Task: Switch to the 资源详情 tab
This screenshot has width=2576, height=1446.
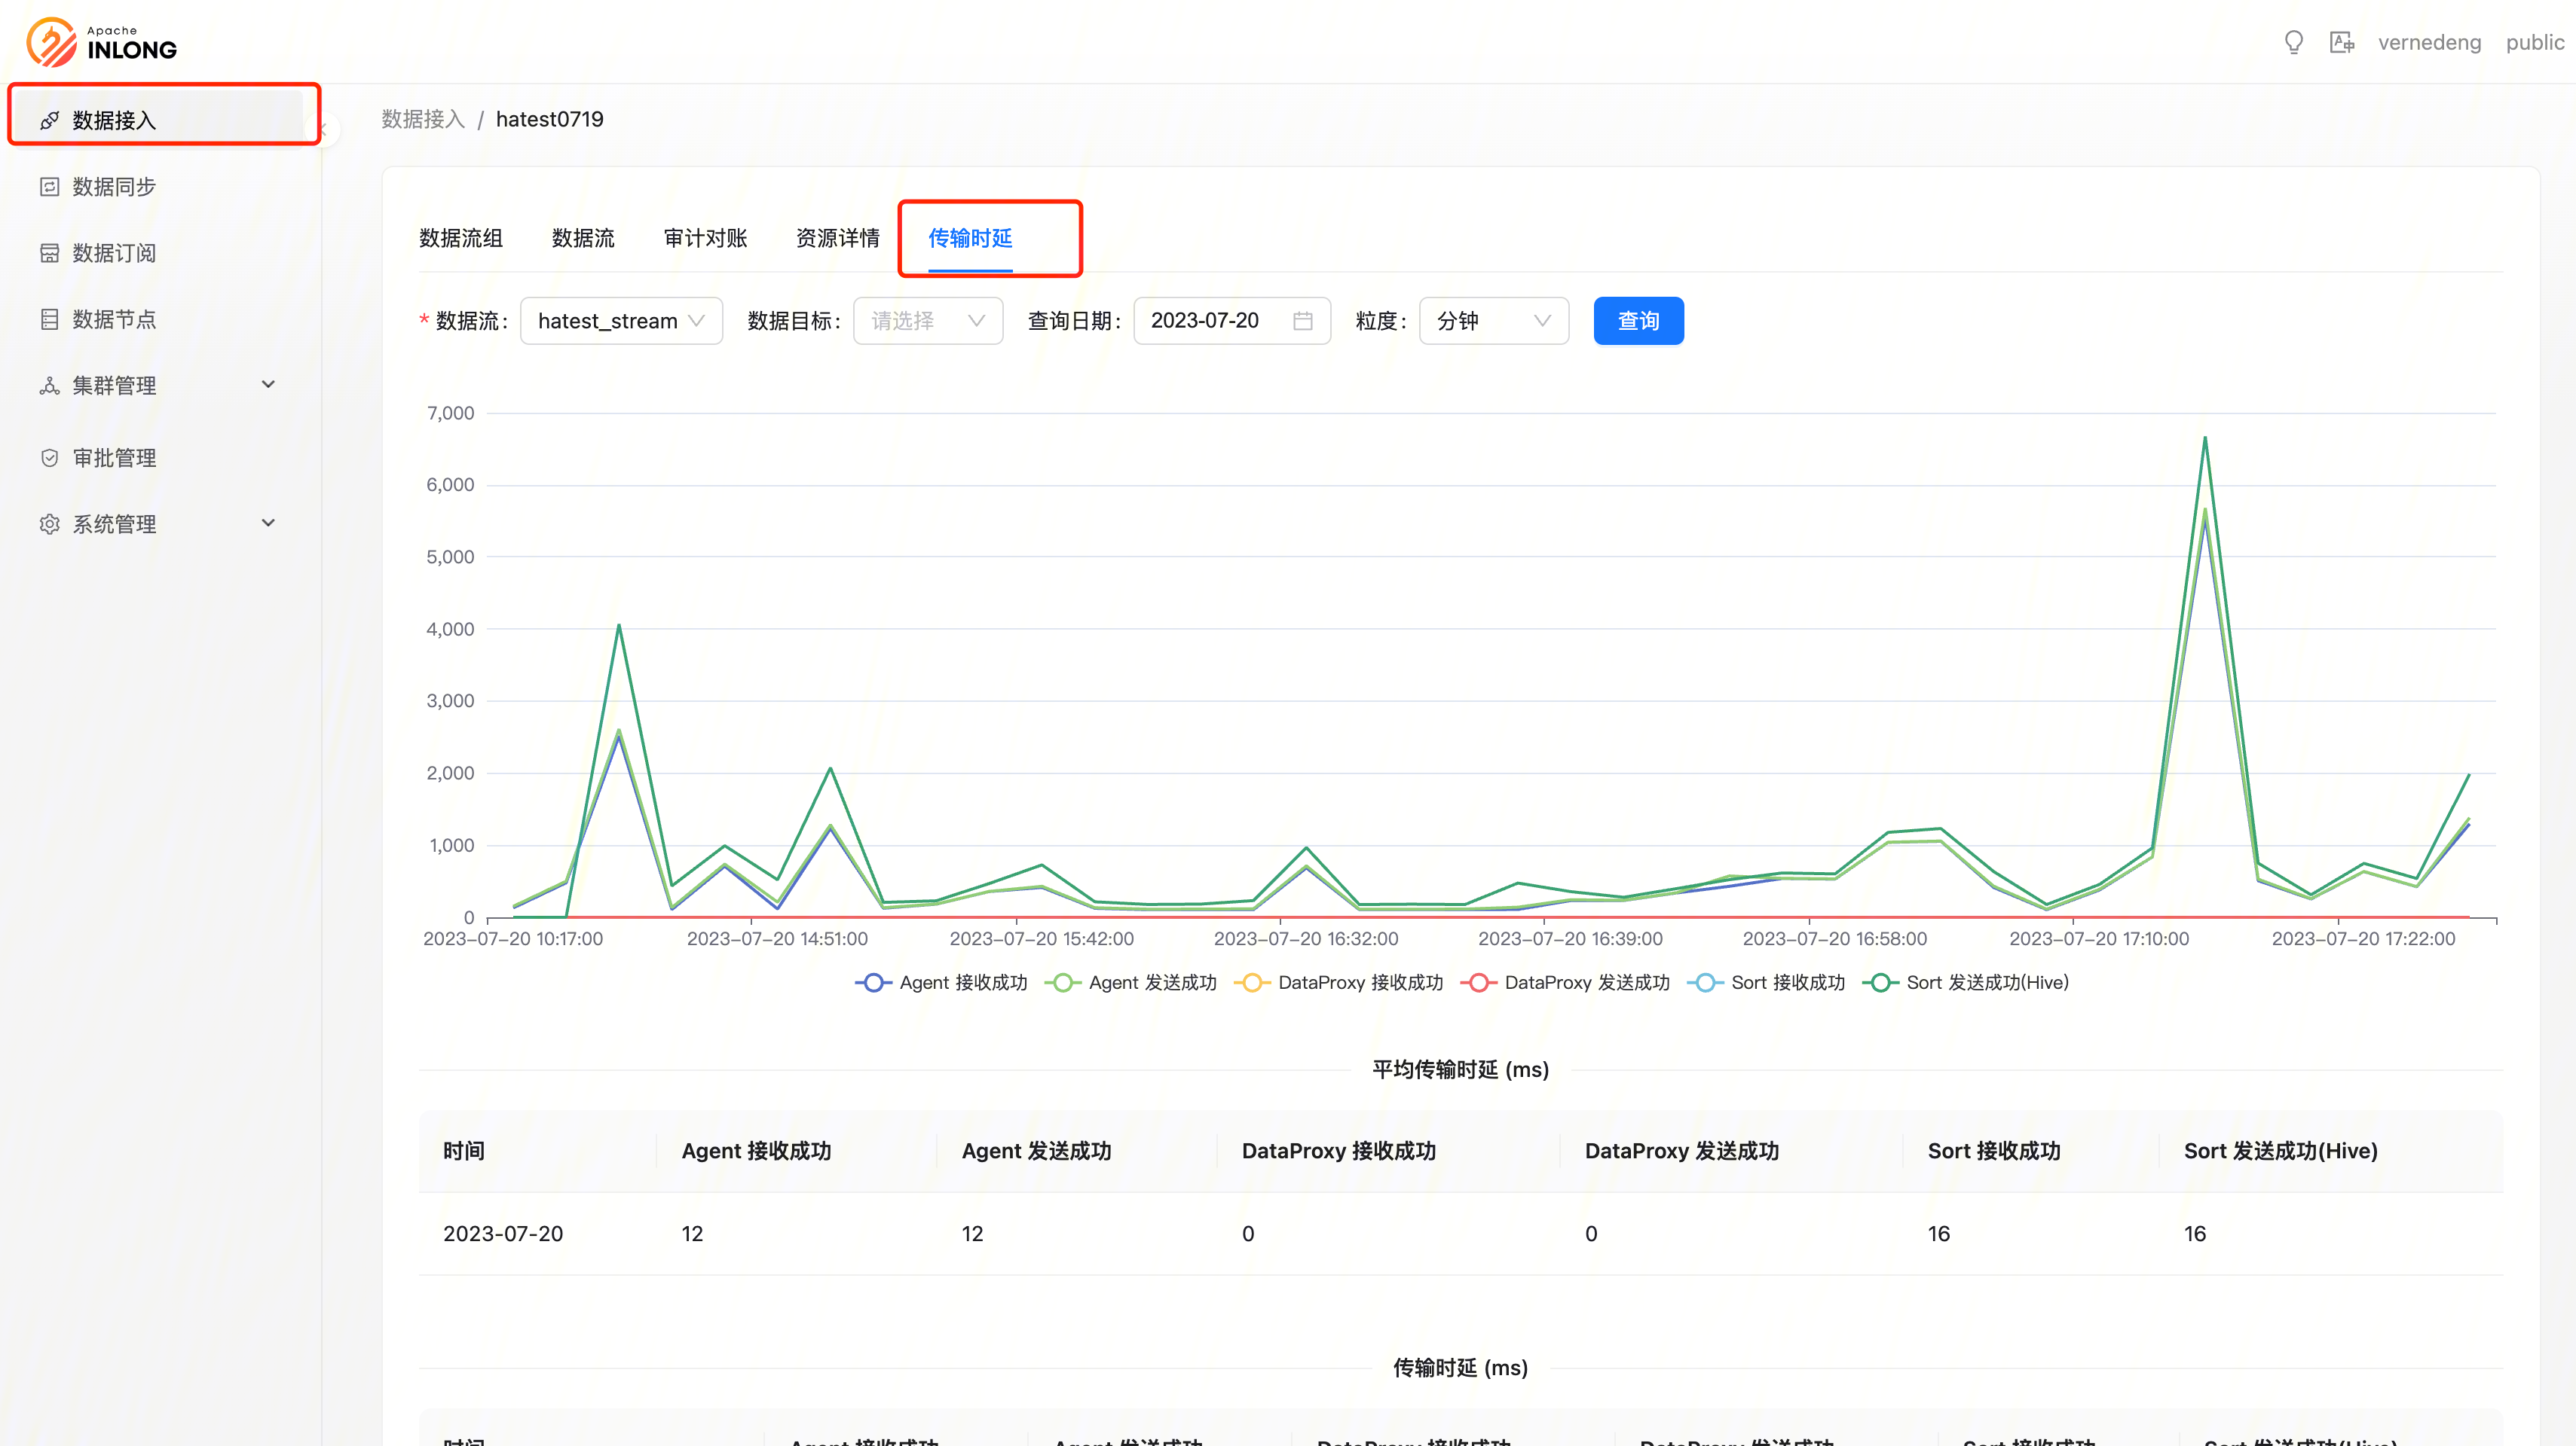Action: click(837, 238)
